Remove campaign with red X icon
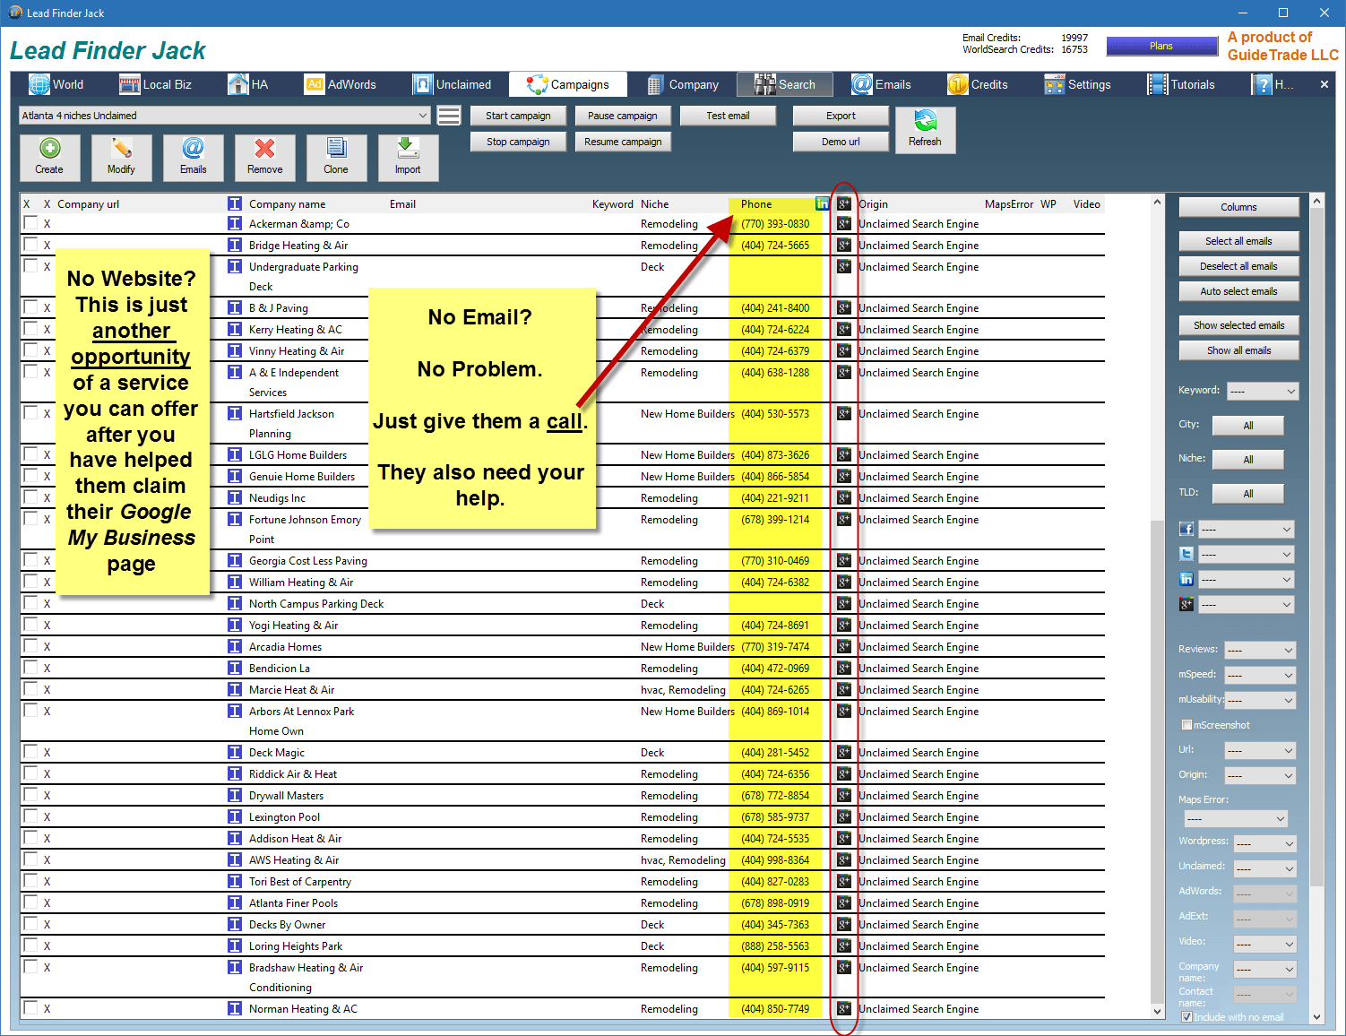The width and height of the screenshot is (1346, 1036). pyautogui.click(x=264, y=157)
